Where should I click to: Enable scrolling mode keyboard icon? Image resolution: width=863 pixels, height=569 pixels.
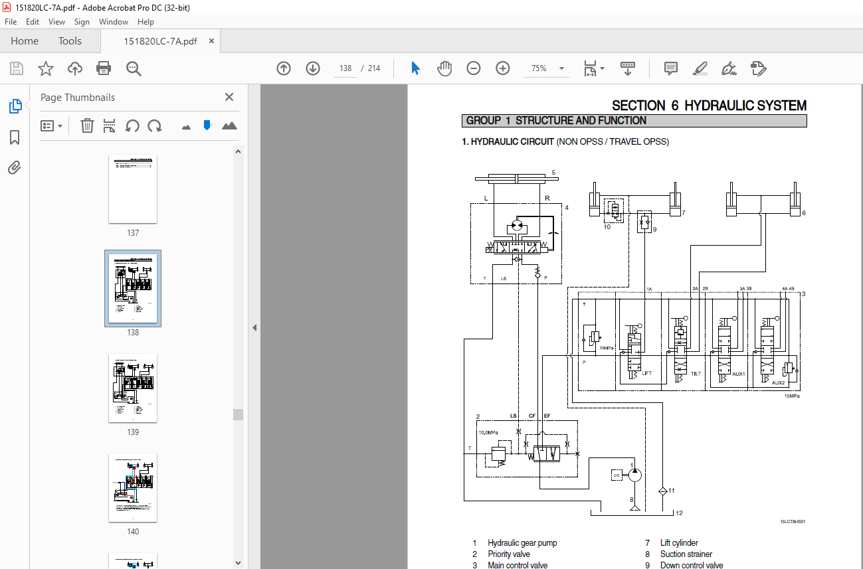pyautogui.click(x=628, y=68)
